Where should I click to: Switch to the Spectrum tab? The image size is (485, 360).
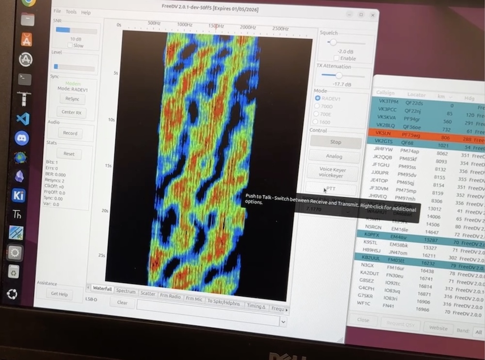126,291
